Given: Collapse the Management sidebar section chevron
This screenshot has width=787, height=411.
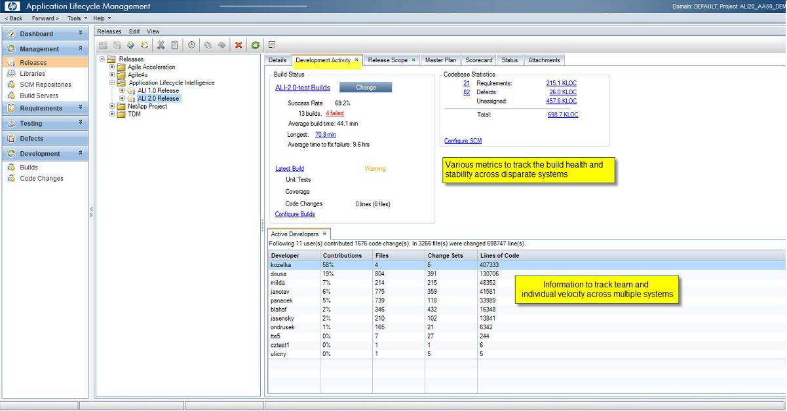Looking at the screenshot, I should pos(81,48).
